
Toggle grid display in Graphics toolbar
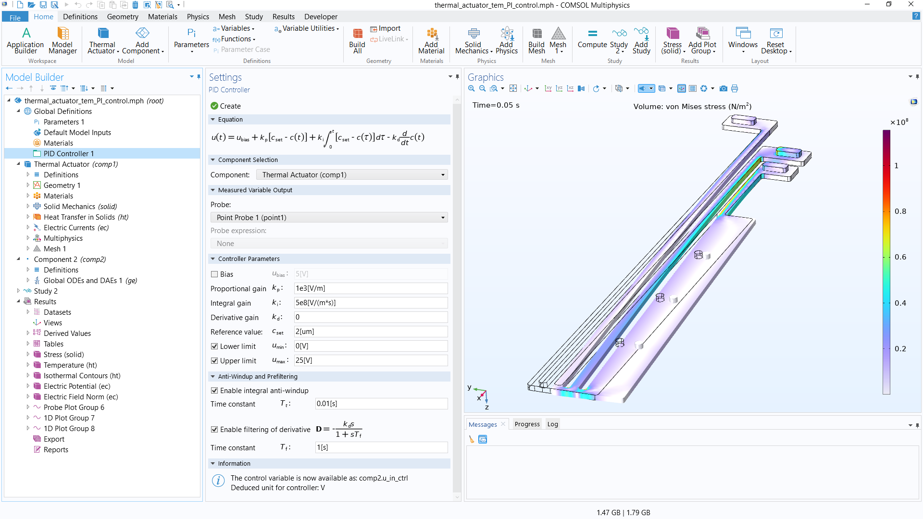[693, 88]
